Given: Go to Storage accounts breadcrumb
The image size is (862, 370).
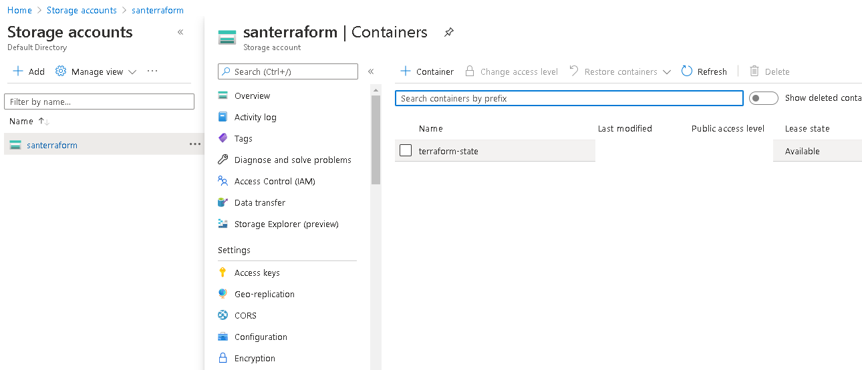Looking at the screenshot, I should coord(82,10).
